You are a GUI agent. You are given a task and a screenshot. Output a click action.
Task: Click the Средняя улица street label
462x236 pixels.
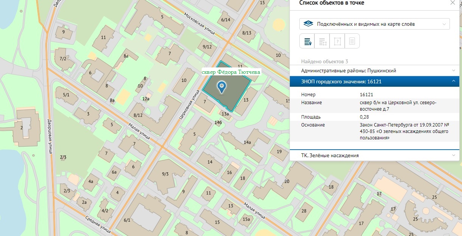[x=97, y=223]
